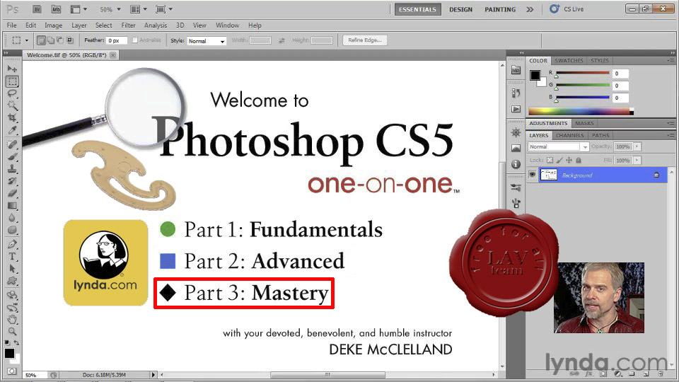Select the Clone Stamp tool
The width and height of the screenshot is (679, 382).
click(x=12, y=169)
